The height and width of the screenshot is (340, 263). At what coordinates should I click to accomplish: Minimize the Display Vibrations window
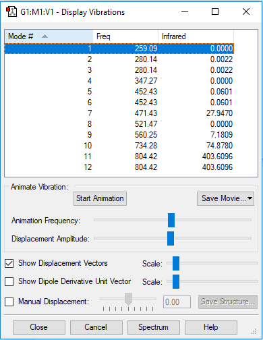pos(185,11)
